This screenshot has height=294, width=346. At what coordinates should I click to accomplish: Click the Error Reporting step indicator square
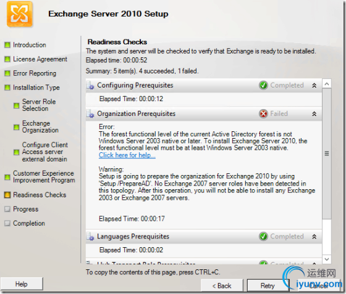pos(7,73)
